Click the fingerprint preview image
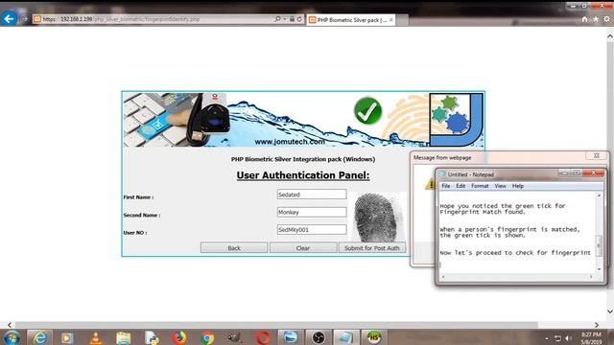The image size is (614, 345). point(377,217)
